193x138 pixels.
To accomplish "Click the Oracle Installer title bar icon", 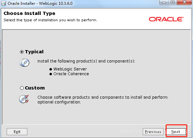I will [x=3, y=3].
